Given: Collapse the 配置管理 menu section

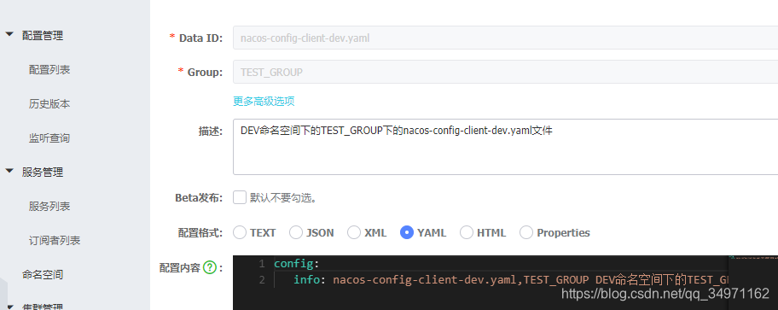Looking at the screenshot, I should click(x=9, y=35).
